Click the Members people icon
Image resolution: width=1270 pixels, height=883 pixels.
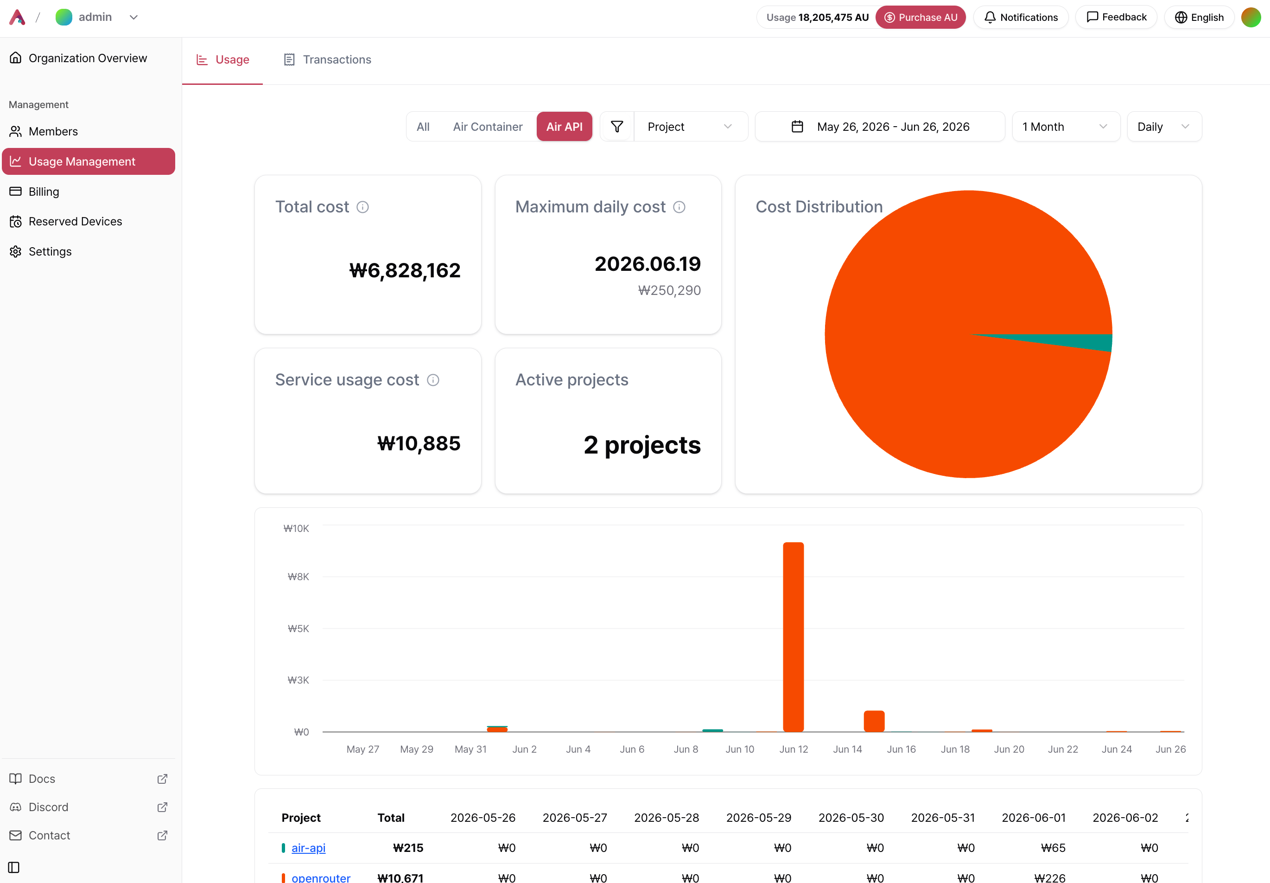(x=15, y=131)
